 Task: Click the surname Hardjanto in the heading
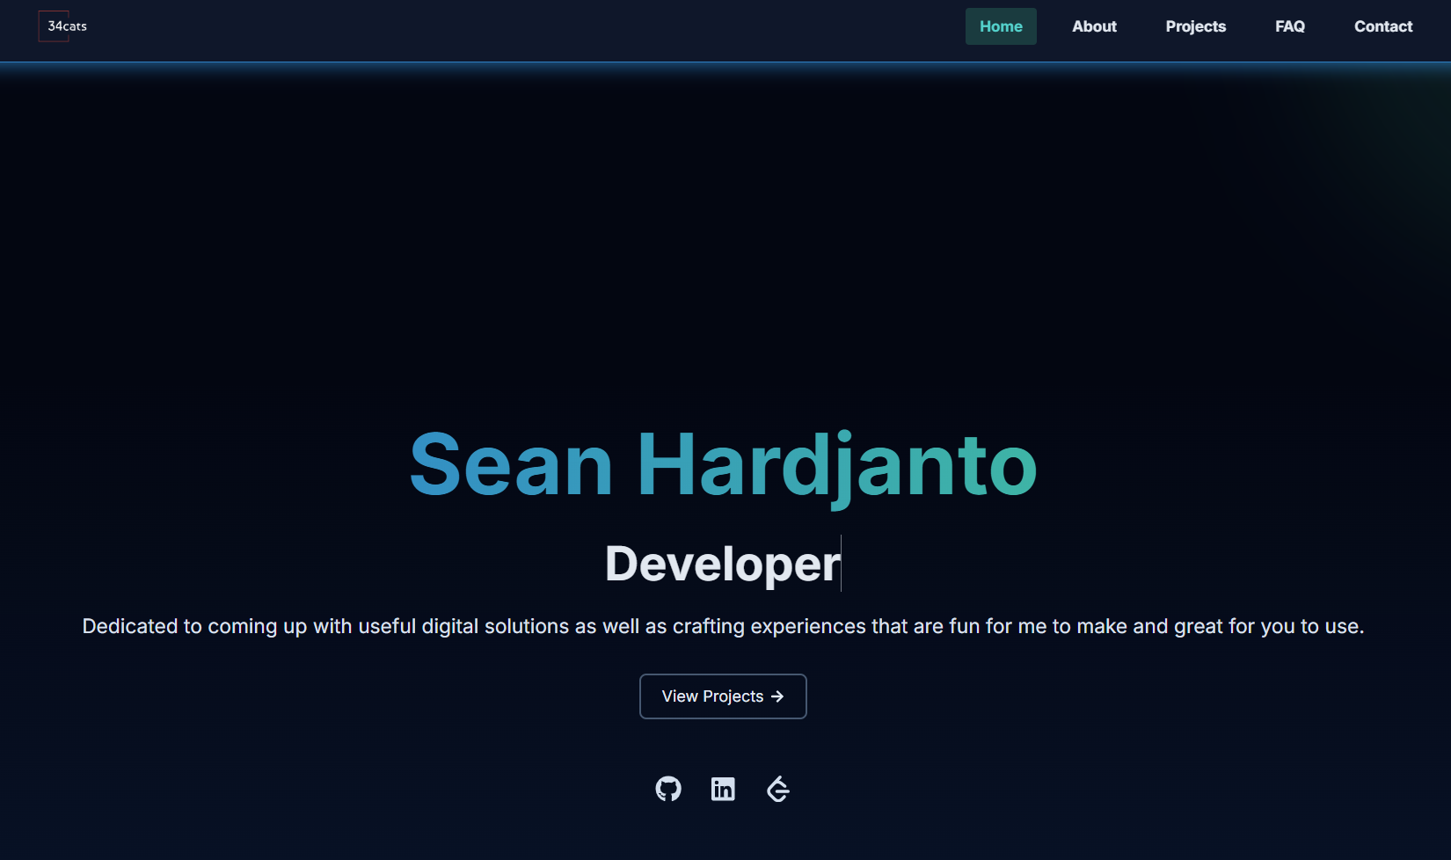(836, 465)
